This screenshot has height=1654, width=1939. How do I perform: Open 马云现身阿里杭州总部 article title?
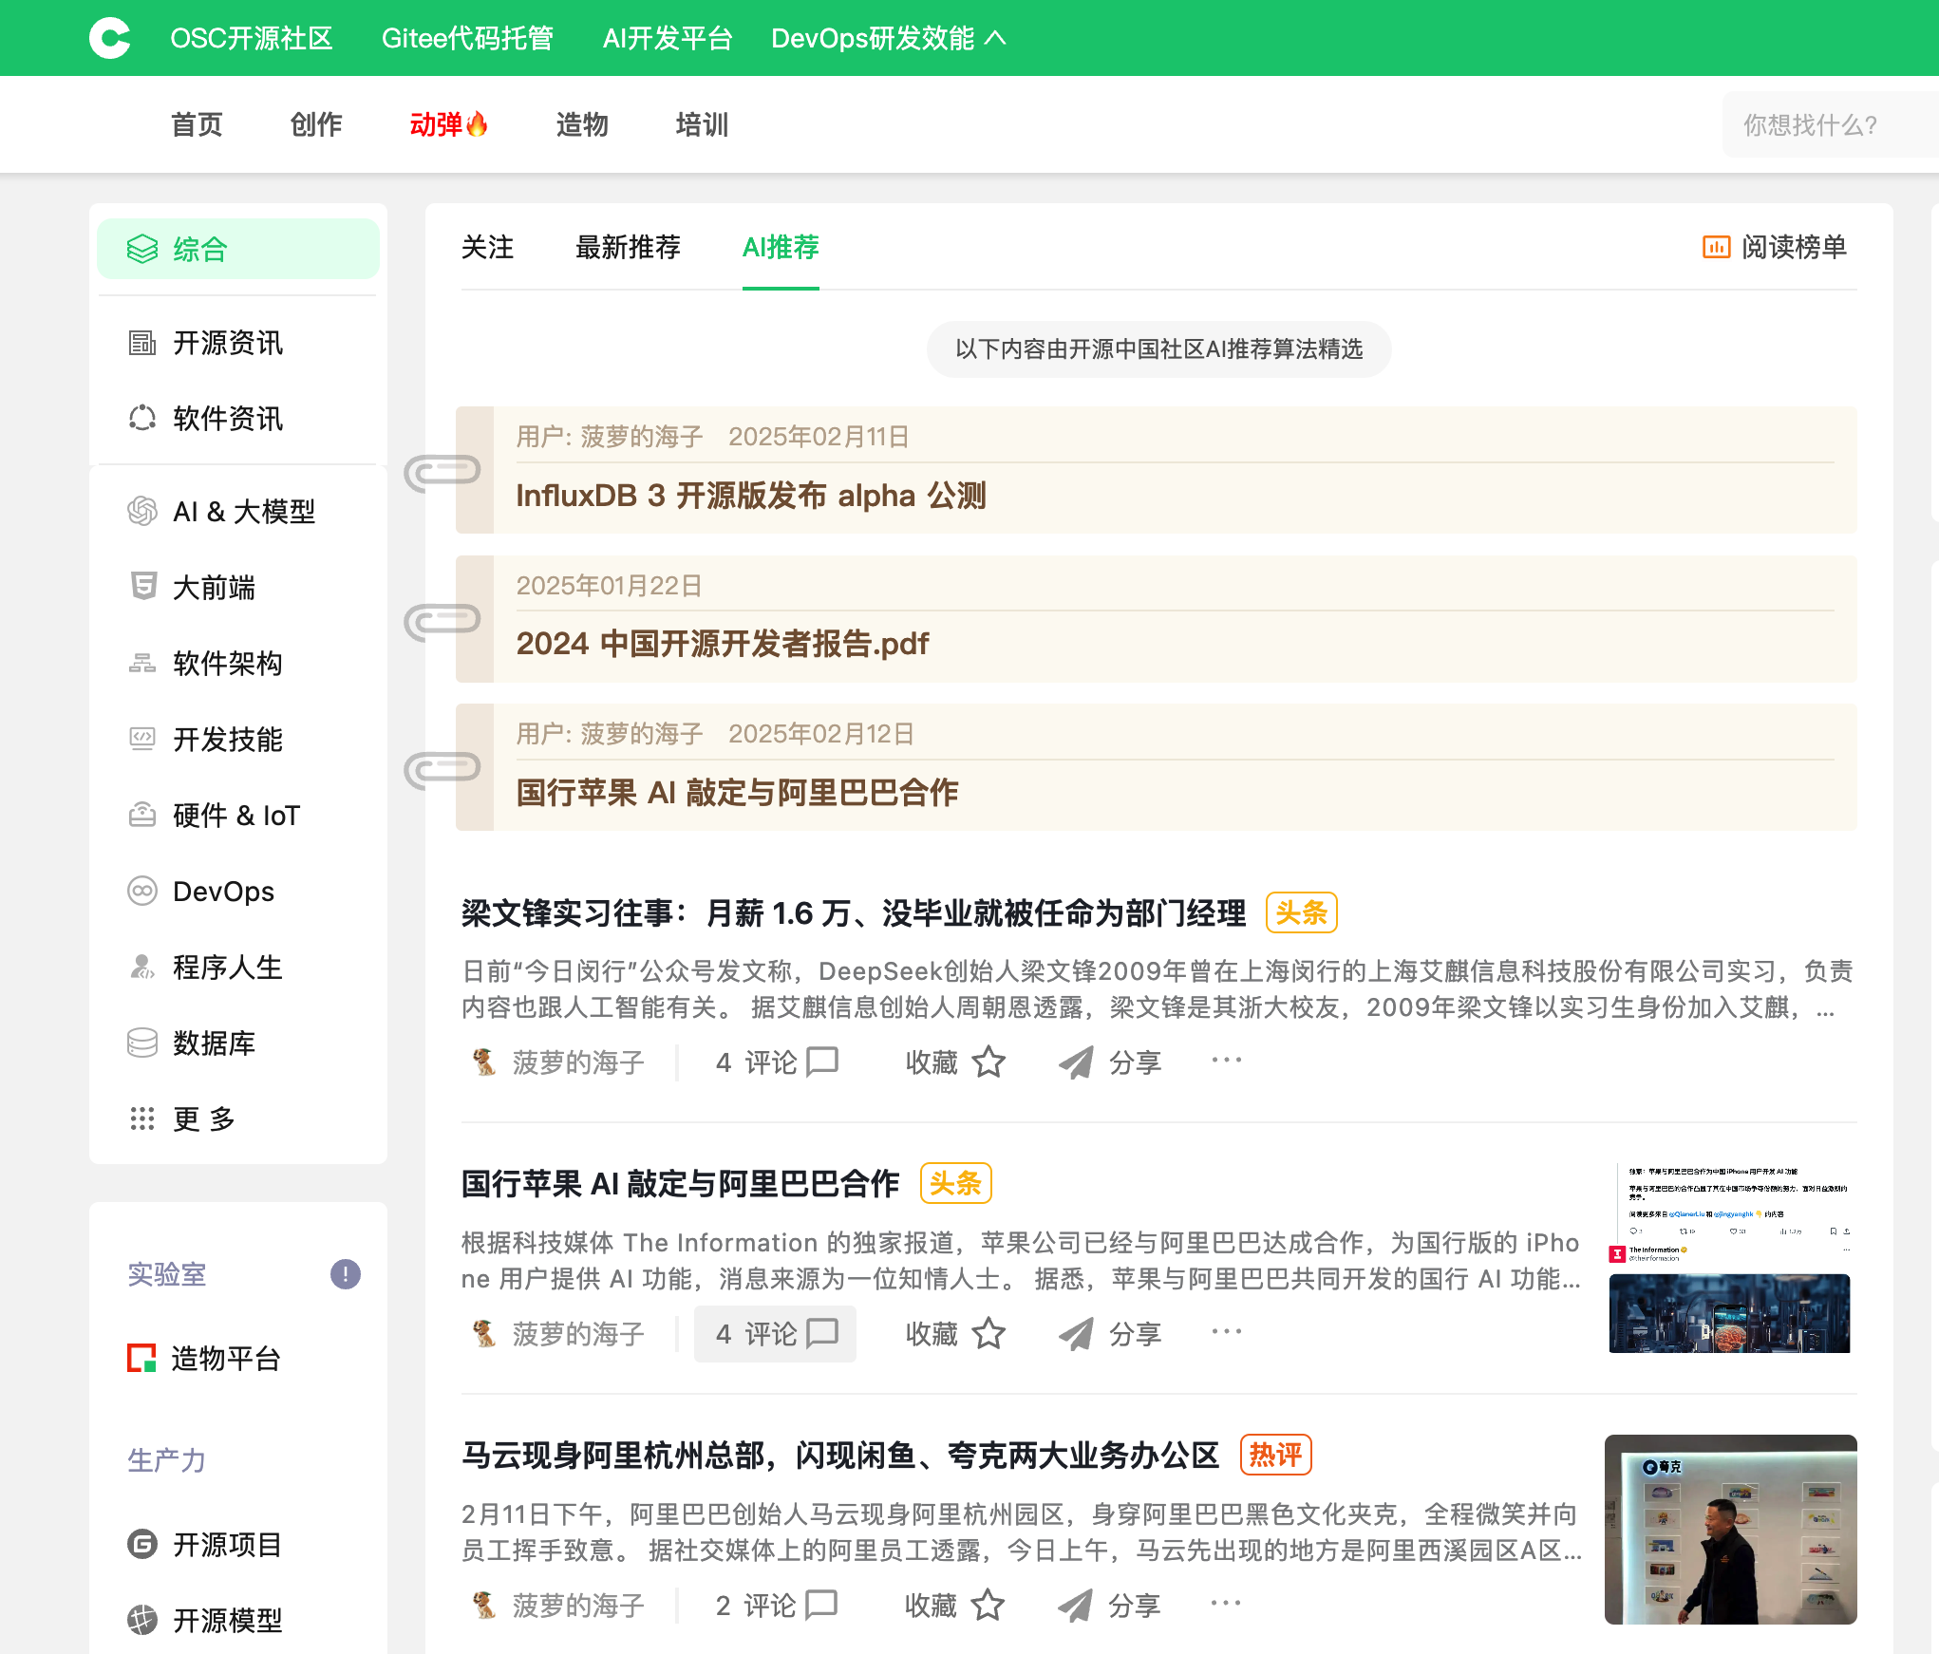(x=840, y=1455)
